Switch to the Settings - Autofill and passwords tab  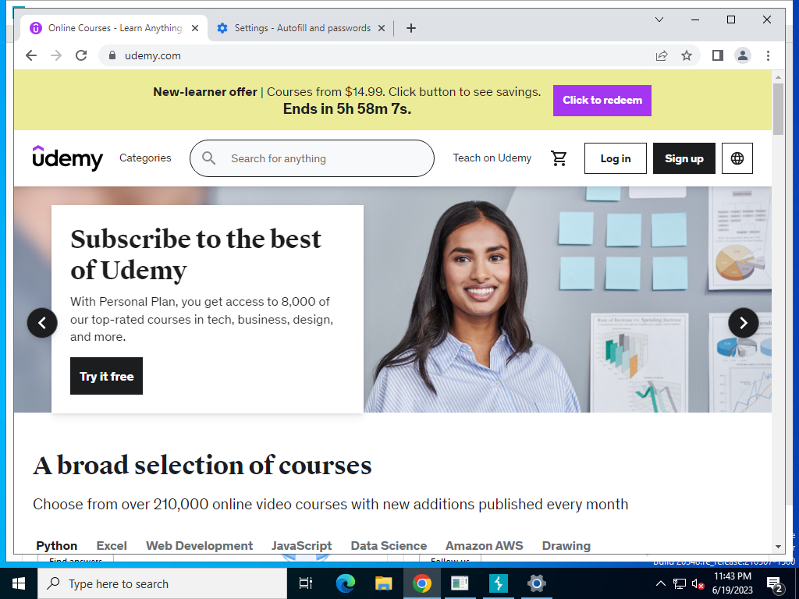[301, 28]
